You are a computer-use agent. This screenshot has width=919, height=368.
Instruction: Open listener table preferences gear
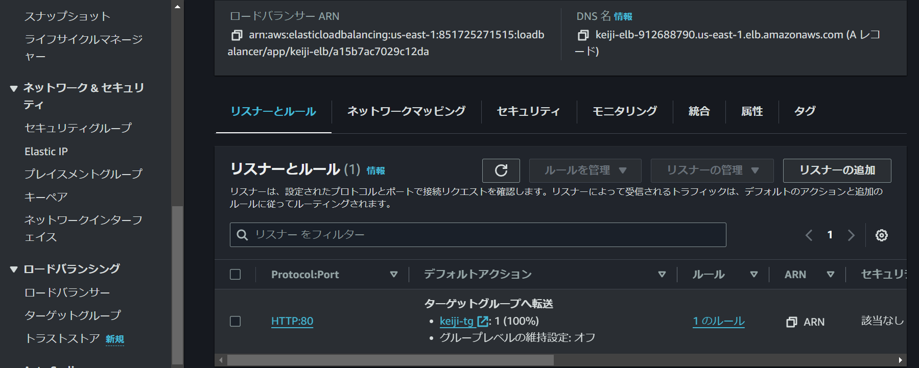[882, 235]
